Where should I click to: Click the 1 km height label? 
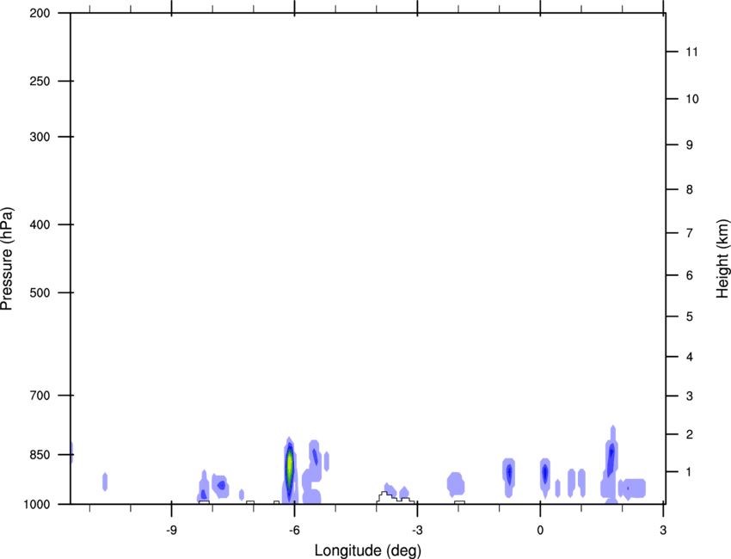click(x=689, y=472)
